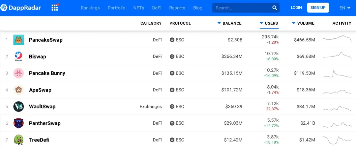
Task: Click BSC protocol icon in WaultSwap row
Action: 172,107
